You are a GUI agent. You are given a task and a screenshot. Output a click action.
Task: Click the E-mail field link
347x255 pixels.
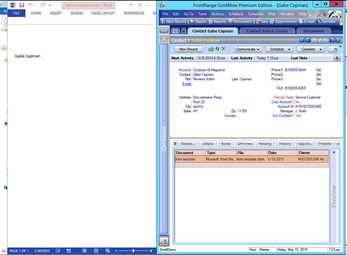[187, 84]
